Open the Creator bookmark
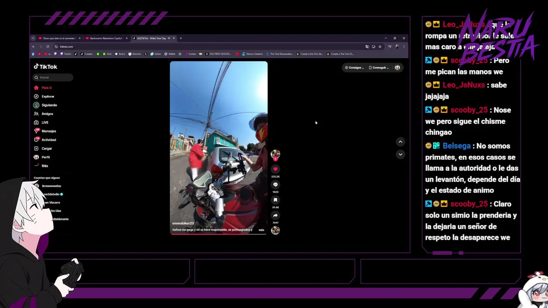The image size is (548, 308). [x=86, y=54]
